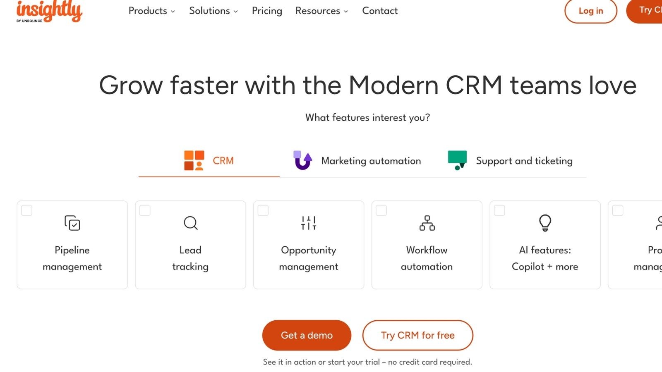Image resolution: width=662 pixels, height=372 pixels.
Task: Click the Lead tracking magnifier icon
Action: click(190, 223)
